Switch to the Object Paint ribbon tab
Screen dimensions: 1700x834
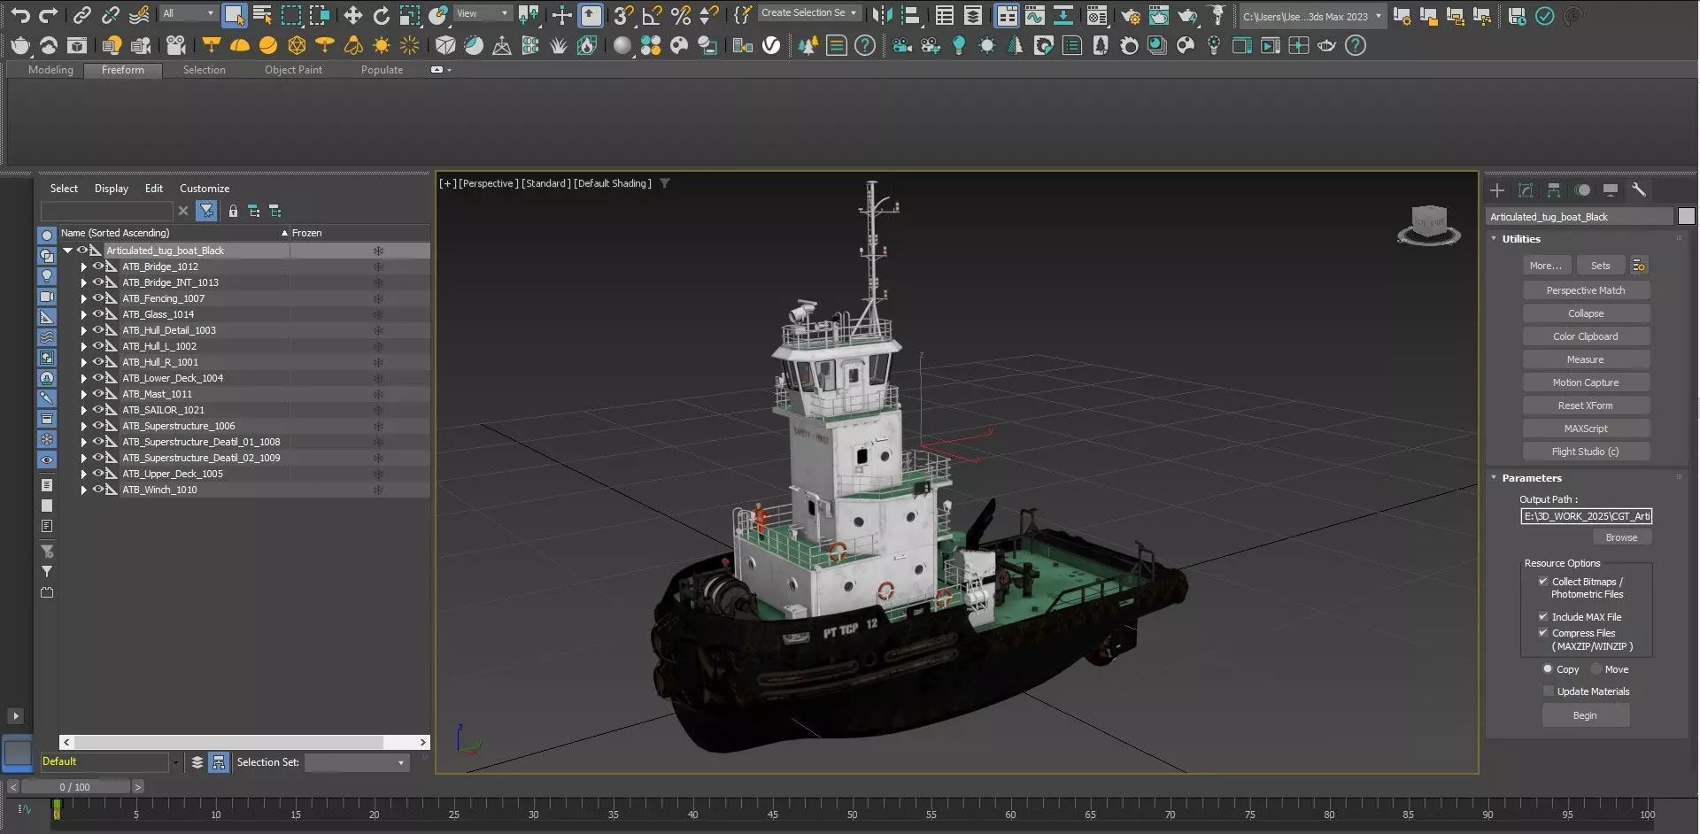pos(293,70)
